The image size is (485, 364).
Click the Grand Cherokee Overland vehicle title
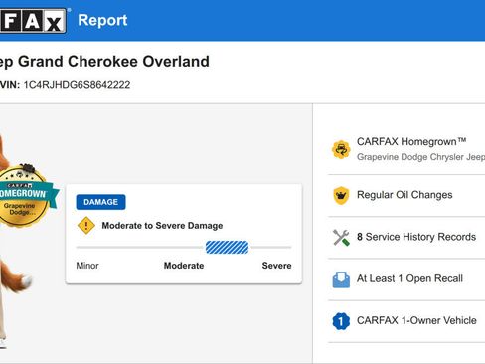point(104,62)
